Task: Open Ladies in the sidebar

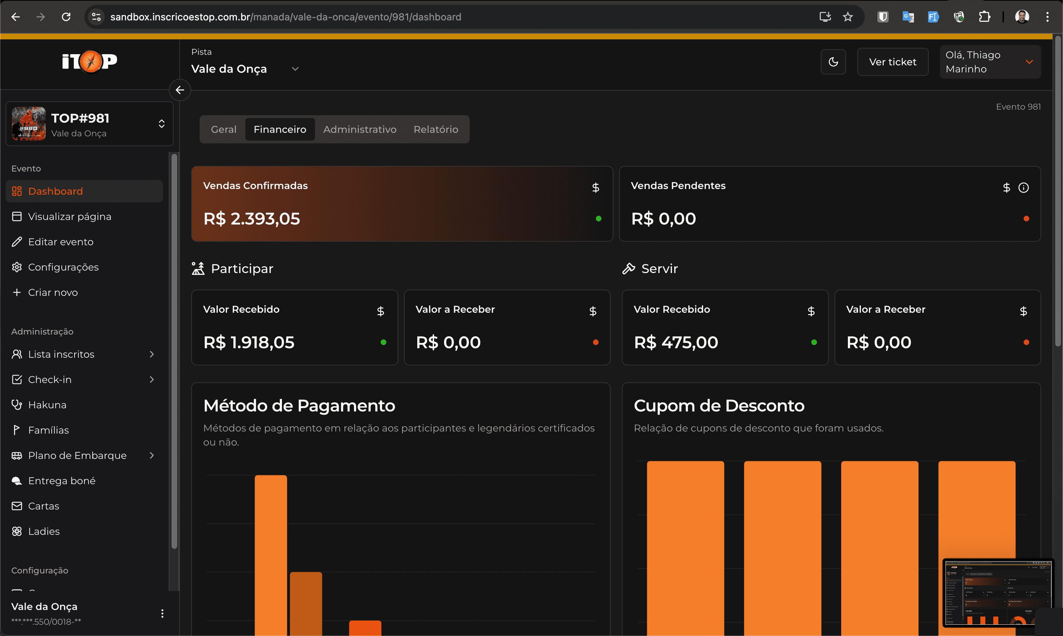Action: click(x=84, y=531)
